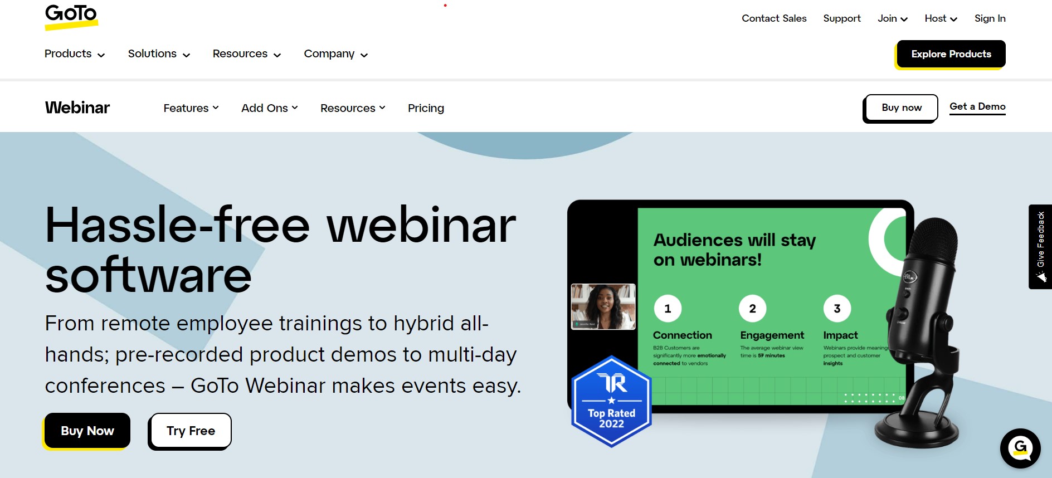Click Sign In

pos(990,18)
